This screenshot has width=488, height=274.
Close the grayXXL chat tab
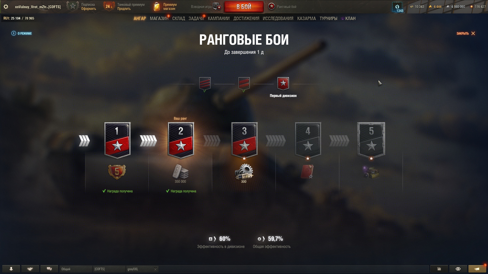[x=155, y=269]
